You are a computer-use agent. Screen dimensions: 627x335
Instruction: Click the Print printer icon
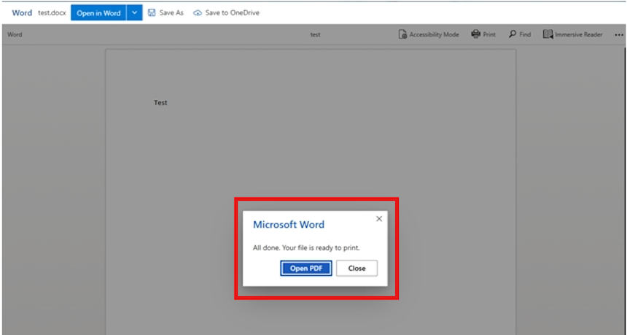[475, 34]
